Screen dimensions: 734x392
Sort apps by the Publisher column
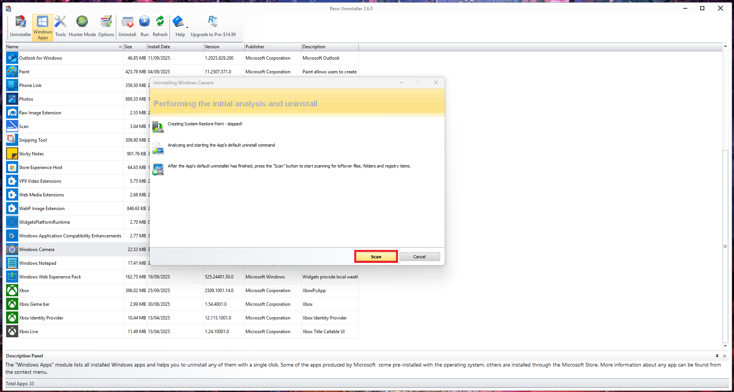coord(272,47)
